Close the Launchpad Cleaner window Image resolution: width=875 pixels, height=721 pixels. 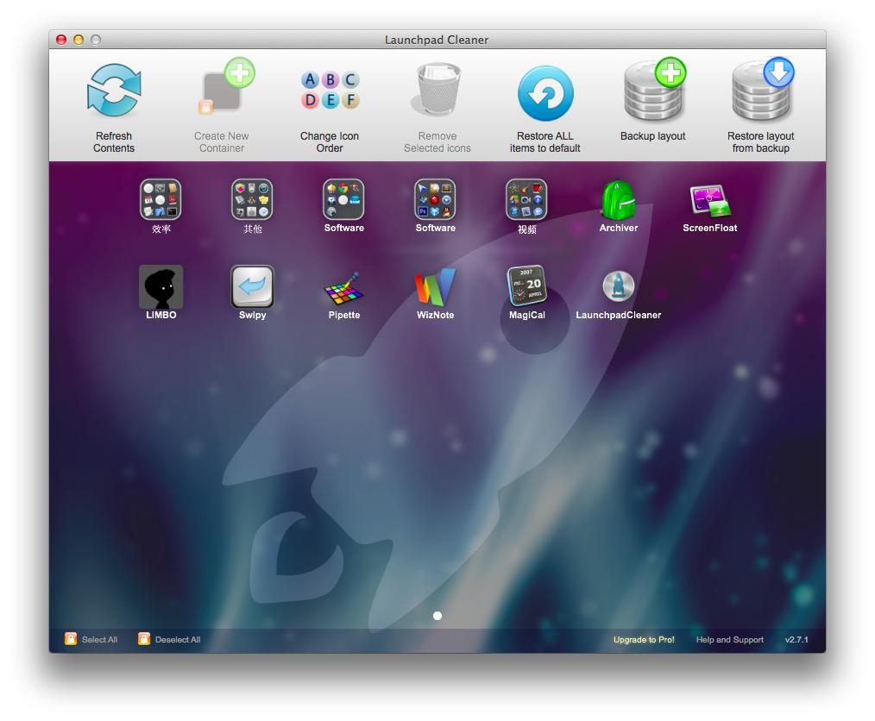[61, 40]
